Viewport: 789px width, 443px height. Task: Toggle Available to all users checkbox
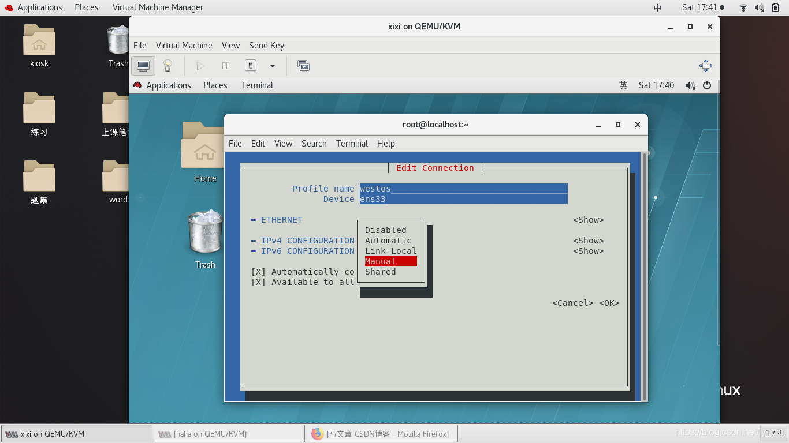point(258,282)
